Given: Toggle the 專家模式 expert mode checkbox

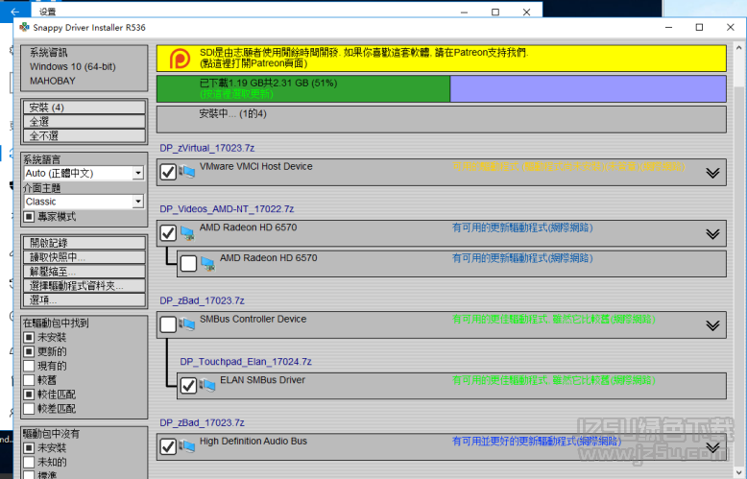Looking at the screenshot, I should pos(29,217).
